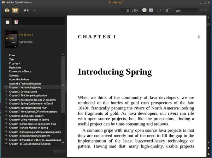Open the Copyright section

point(14,63)
